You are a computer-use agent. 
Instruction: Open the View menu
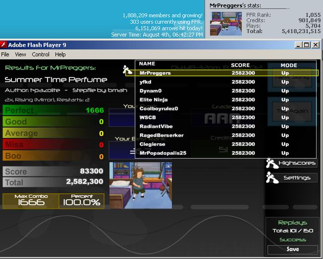pos(20,54)
